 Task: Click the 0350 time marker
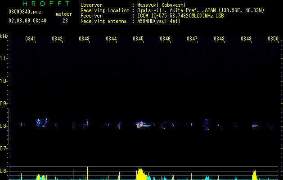click(273, 39)
